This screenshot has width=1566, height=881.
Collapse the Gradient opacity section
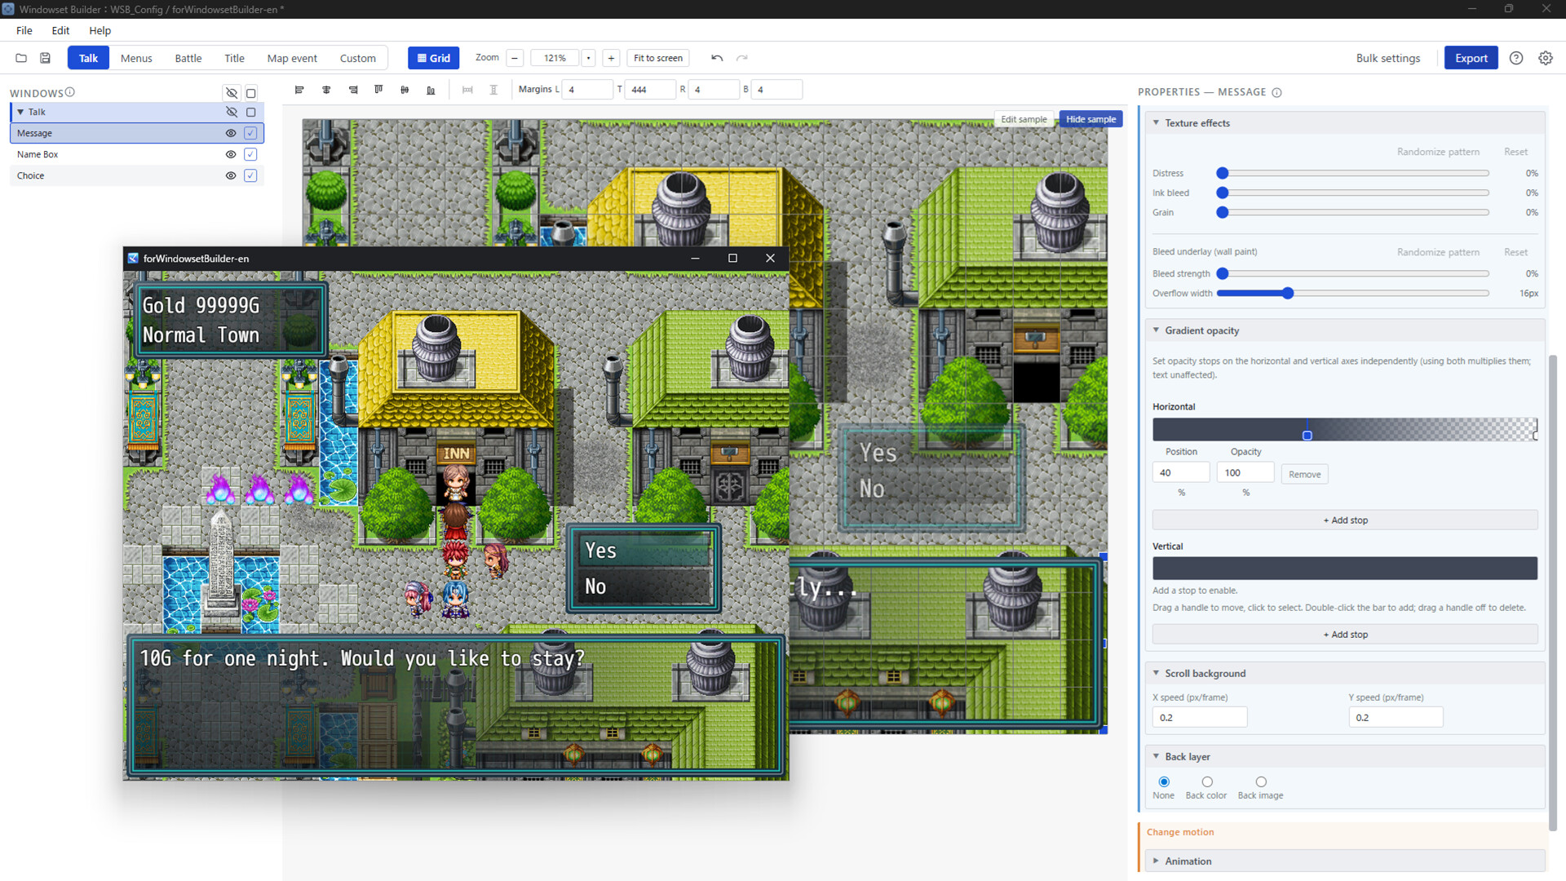coord(1156,330)
